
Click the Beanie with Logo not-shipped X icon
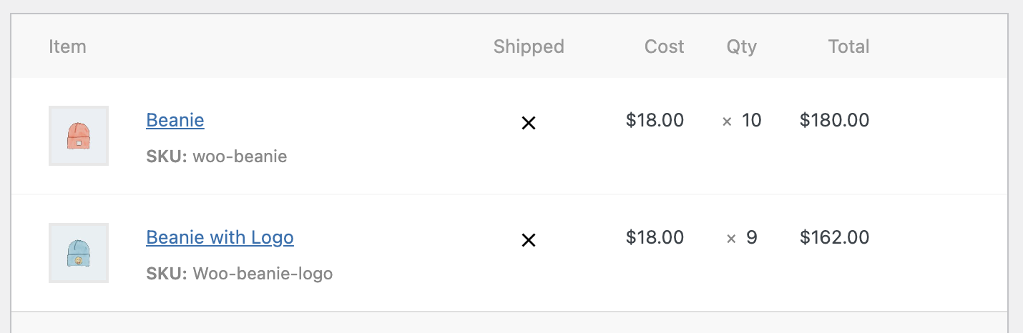(x=529, y=241)
